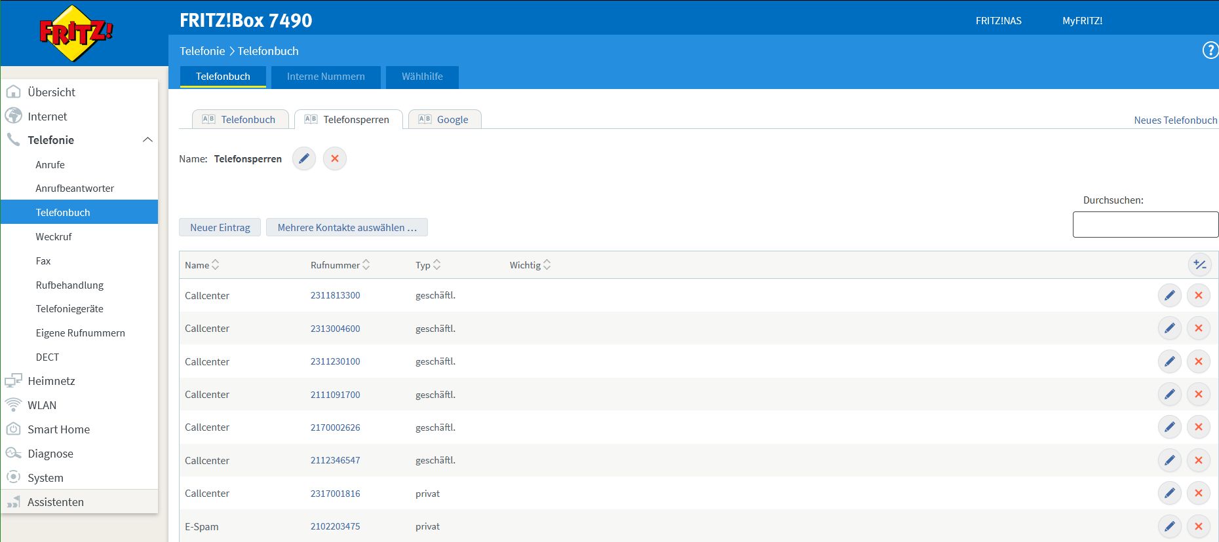Delete Callcenter entry 2111091700
Image resolution: width=1219 pixels, height=542 pixels.
point(1199,394)
